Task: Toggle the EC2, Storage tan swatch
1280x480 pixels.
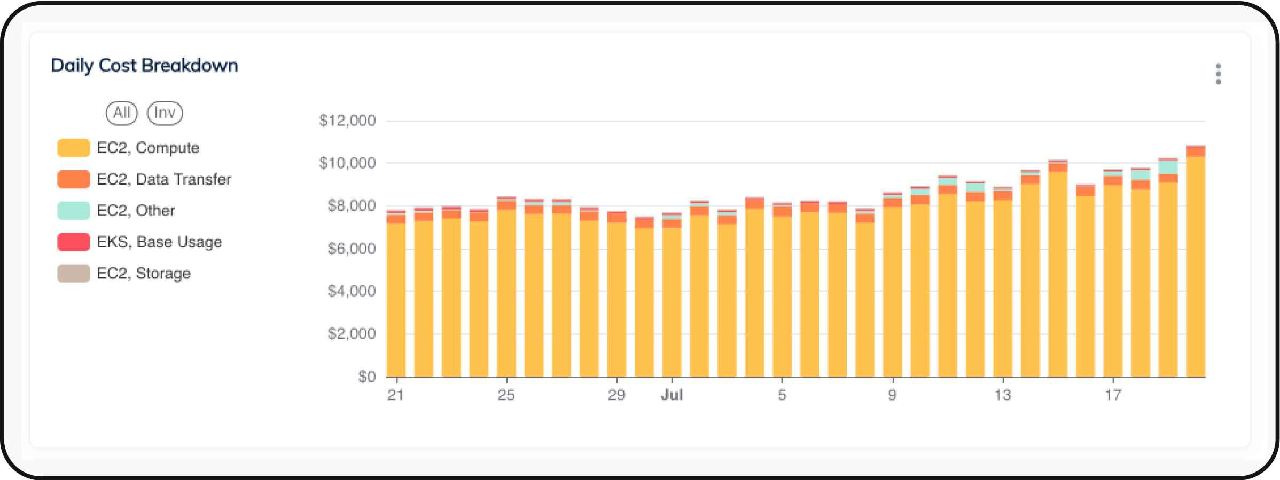Action: click(74, 274)
